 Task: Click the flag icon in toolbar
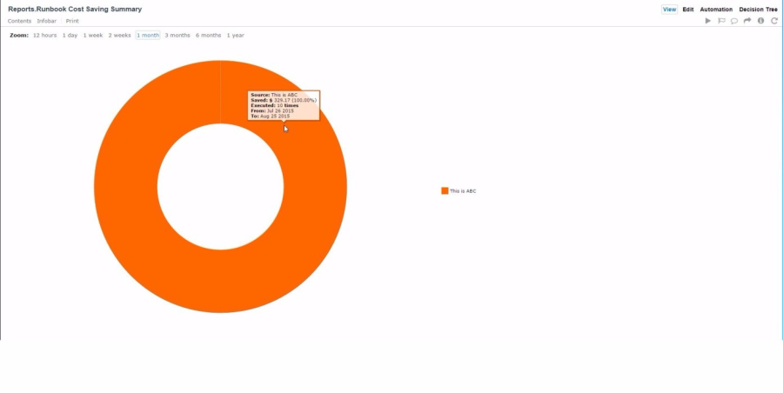click(721, 21)
